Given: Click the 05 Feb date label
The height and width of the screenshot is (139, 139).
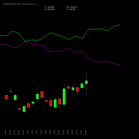Looking at the screenshot, I should coord(10,132).
